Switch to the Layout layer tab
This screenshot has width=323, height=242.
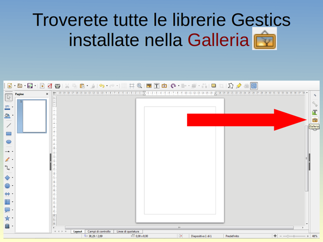[x=77, y=231]
